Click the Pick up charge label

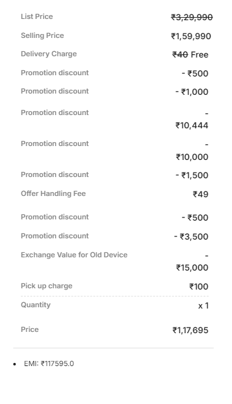point(47,286)
